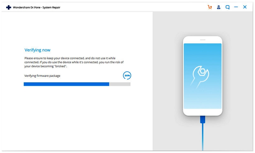Click the gray unfilled progress bar portion
Screen dimensions: 255x153
(120, 84)
